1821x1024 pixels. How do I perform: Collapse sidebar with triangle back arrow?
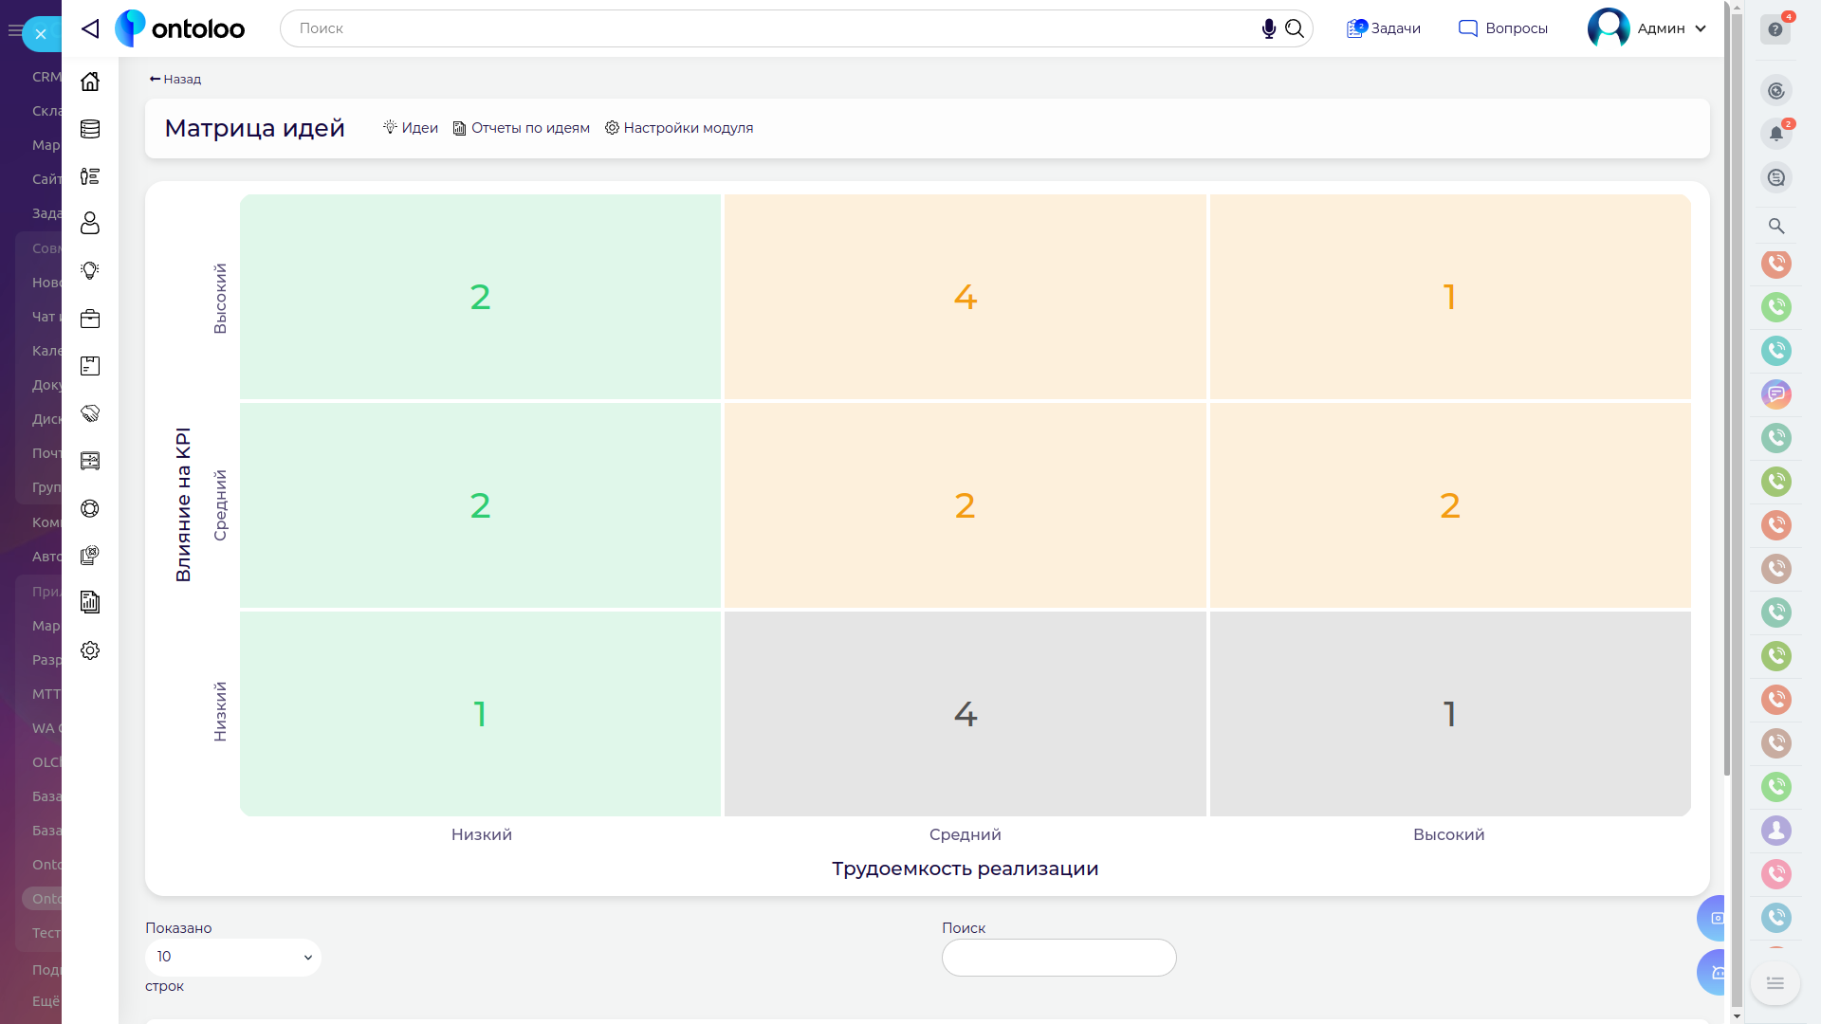[x=90, y=28]
